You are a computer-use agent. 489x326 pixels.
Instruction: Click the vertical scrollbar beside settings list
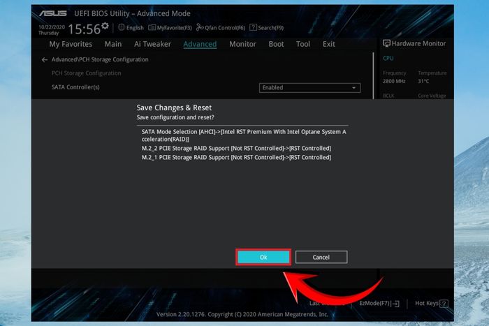click(373, 75)
